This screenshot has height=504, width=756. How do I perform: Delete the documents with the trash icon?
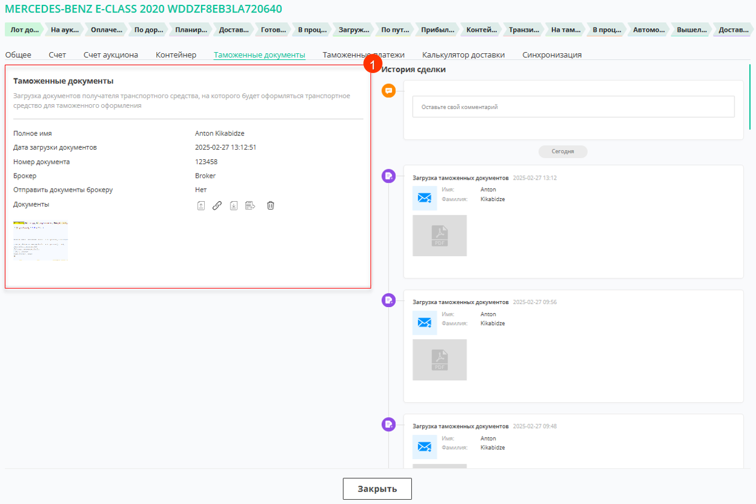pos(271,205)
